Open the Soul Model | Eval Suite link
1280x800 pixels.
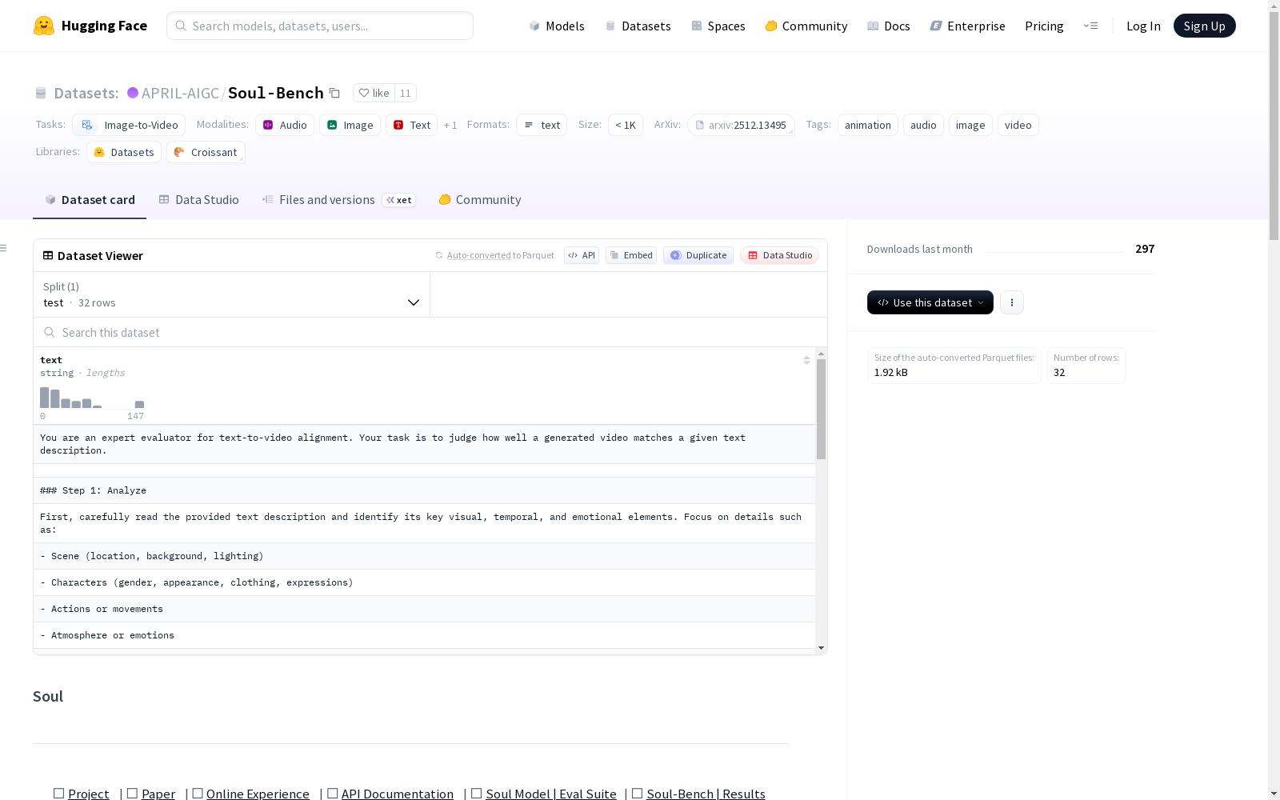tap(551, 794)
